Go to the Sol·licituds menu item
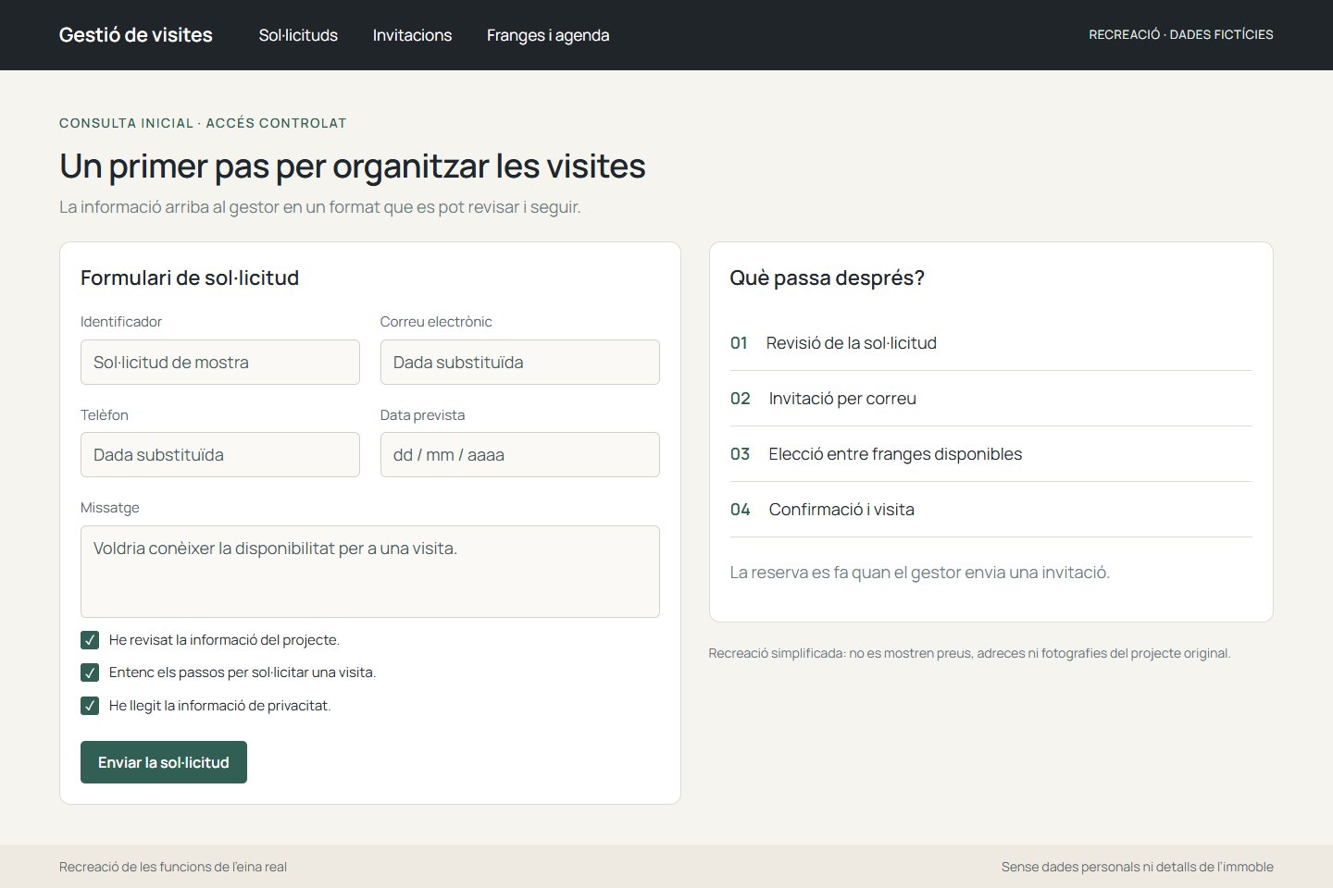Screen dimensions: 1333x888 pyautogui.click(x=298, y=35)
